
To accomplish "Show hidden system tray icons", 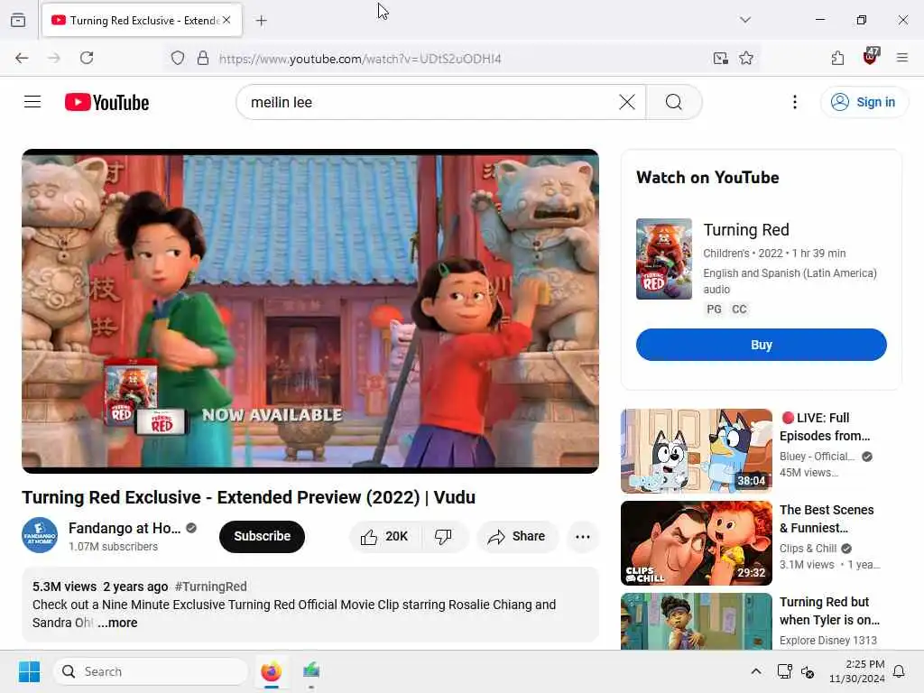I will point(756,671).
